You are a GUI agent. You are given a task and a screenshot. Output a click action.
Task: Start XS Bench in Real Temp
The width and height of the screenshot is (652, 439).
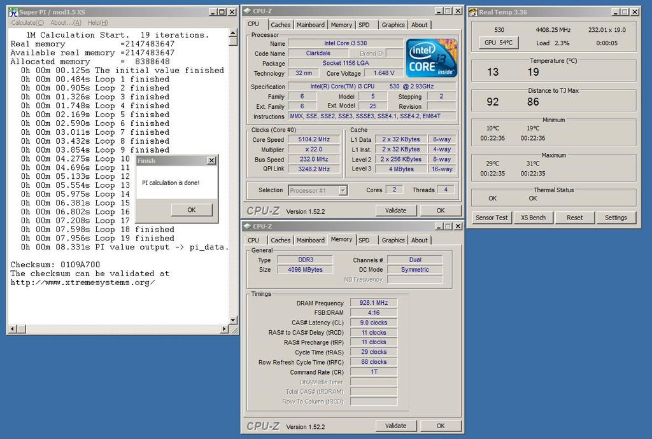click(533, 218)
